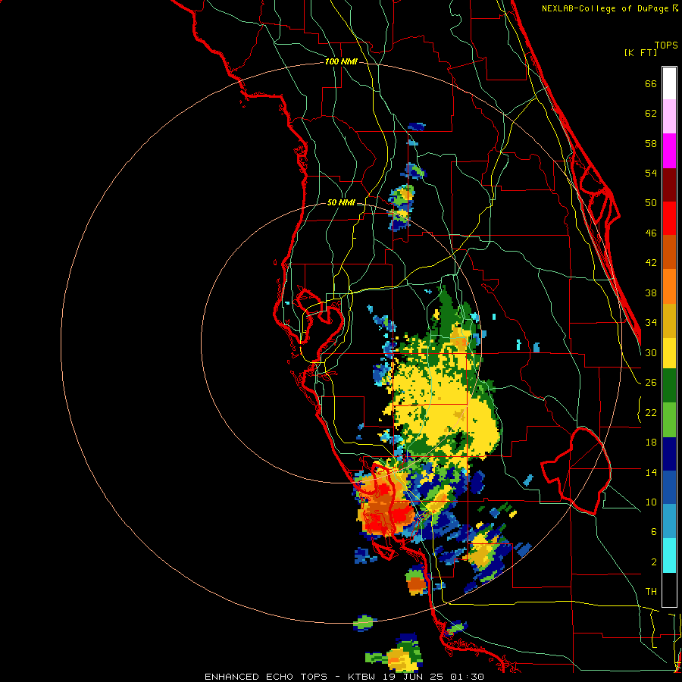Image resolution: width=682 pixels, height=682 pixels.
Task: Select the 54 scale label
Action: [x=651, y=173]
